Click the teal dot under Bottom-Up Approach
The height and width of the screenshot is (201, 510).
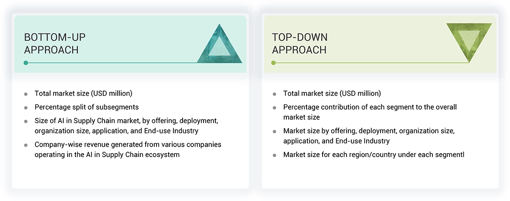point(26,63)
